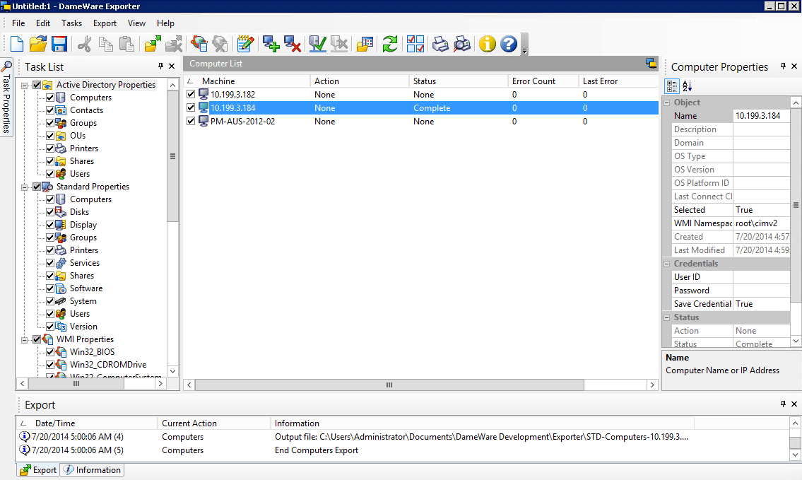Click the Copy icon in the toolbar
This screenshot has height=480, width=802.
click(x=106, y=44)
